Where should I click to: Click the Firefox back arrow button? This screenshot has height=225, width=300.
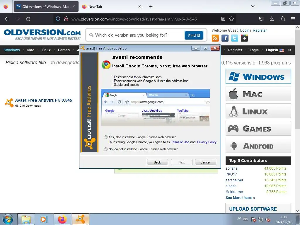point(7,19)
